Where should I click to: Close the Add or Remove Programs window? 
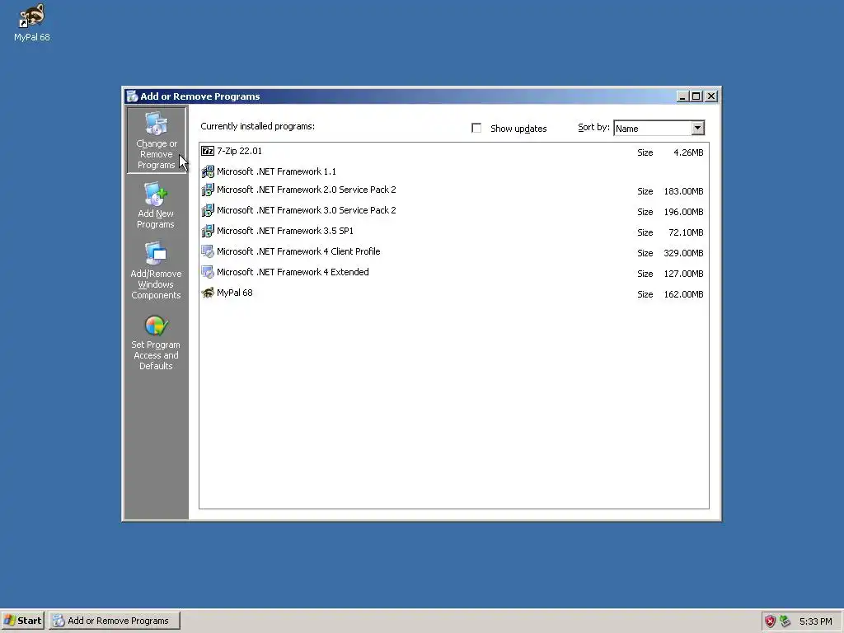click(711, 96)
